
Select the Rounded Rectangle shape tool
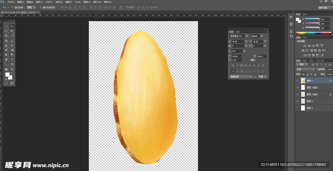tap(12, 64)
